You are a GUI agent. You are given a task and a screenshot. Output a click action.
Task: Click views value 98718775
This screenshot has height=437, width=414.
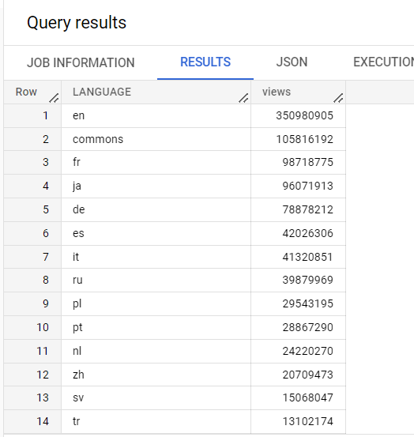(x=308, y=162)
